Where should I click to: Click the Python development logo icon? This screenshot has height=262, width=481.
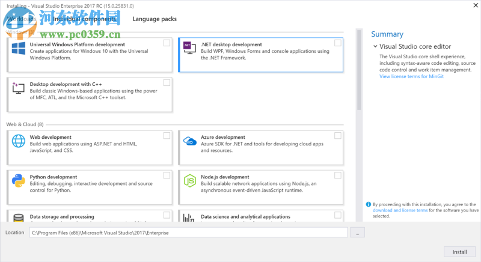click(x=18, y=180)
